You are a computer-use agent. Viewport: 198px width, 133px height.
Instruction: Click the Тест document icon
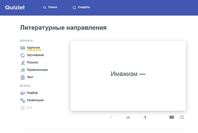(x=22, y=78)
